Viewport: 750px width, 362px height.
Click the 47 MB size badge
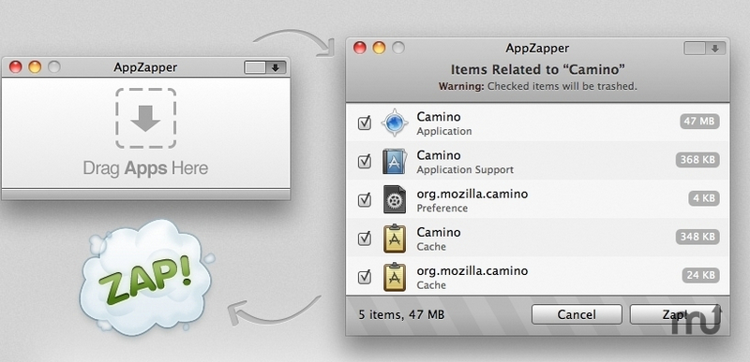tap(699, 122)
